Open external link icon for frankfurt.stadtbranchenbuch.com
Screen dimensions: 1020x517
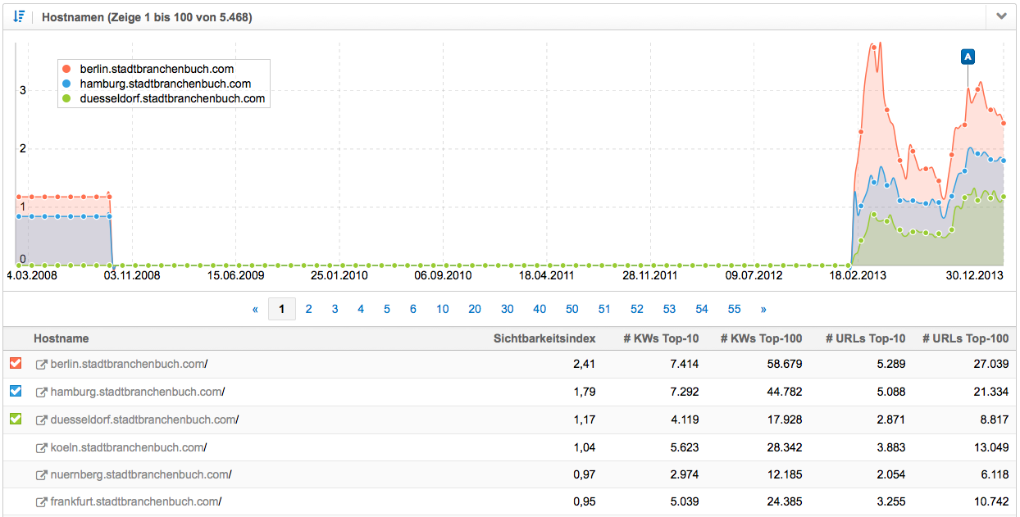click(41, 502)
